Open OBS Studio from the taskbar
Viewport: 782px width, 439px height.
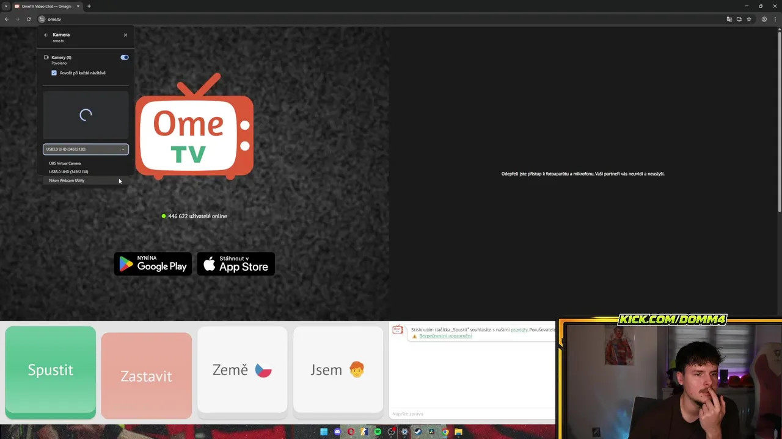pos(391,432)
